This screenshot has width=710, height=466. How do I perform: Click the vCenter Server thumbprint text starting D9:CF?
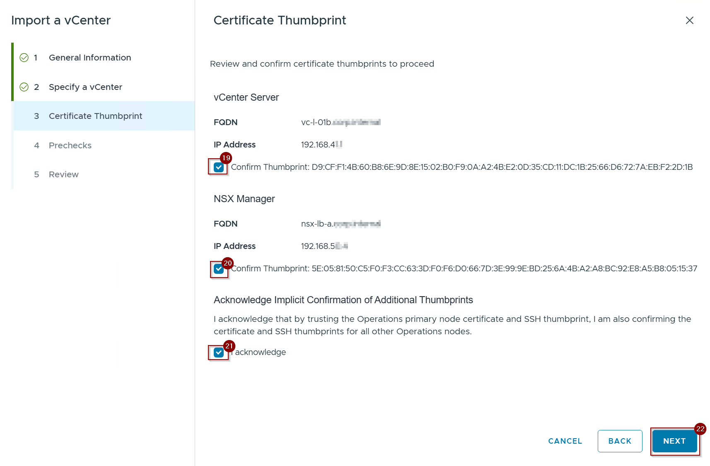click(502, 167)
